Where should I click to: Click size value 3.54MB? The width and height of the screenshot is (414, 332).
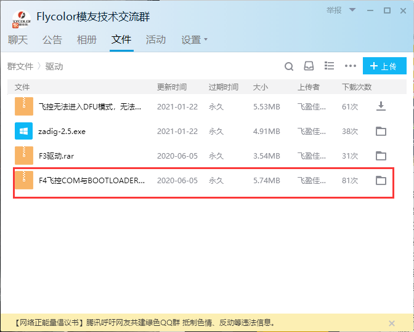pos(266,156)
